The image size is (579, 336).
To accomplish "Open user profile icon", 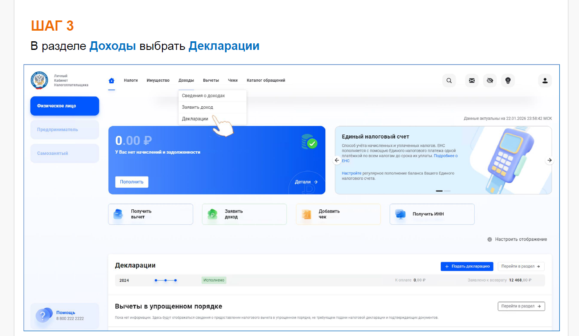I will pyautogui.click(x=545, y=81).
